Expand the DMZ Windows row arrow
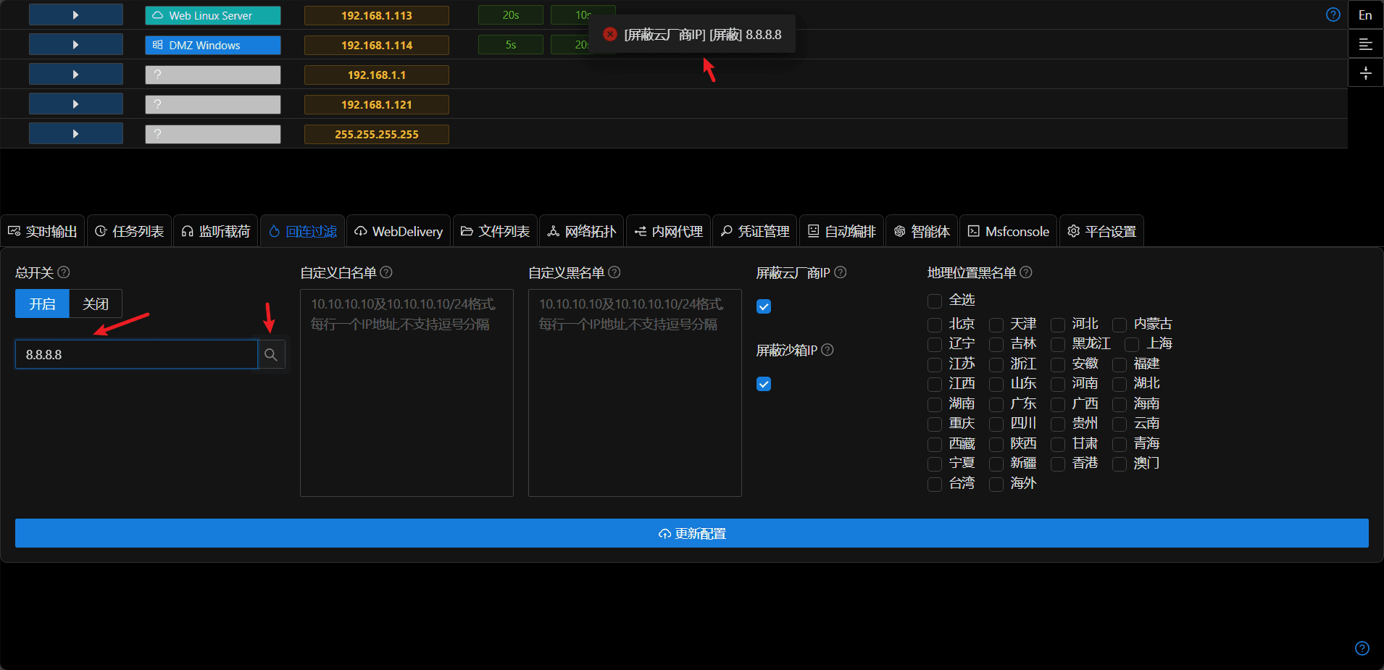Viewport: 1384px width, 670px height. point(76,45)
